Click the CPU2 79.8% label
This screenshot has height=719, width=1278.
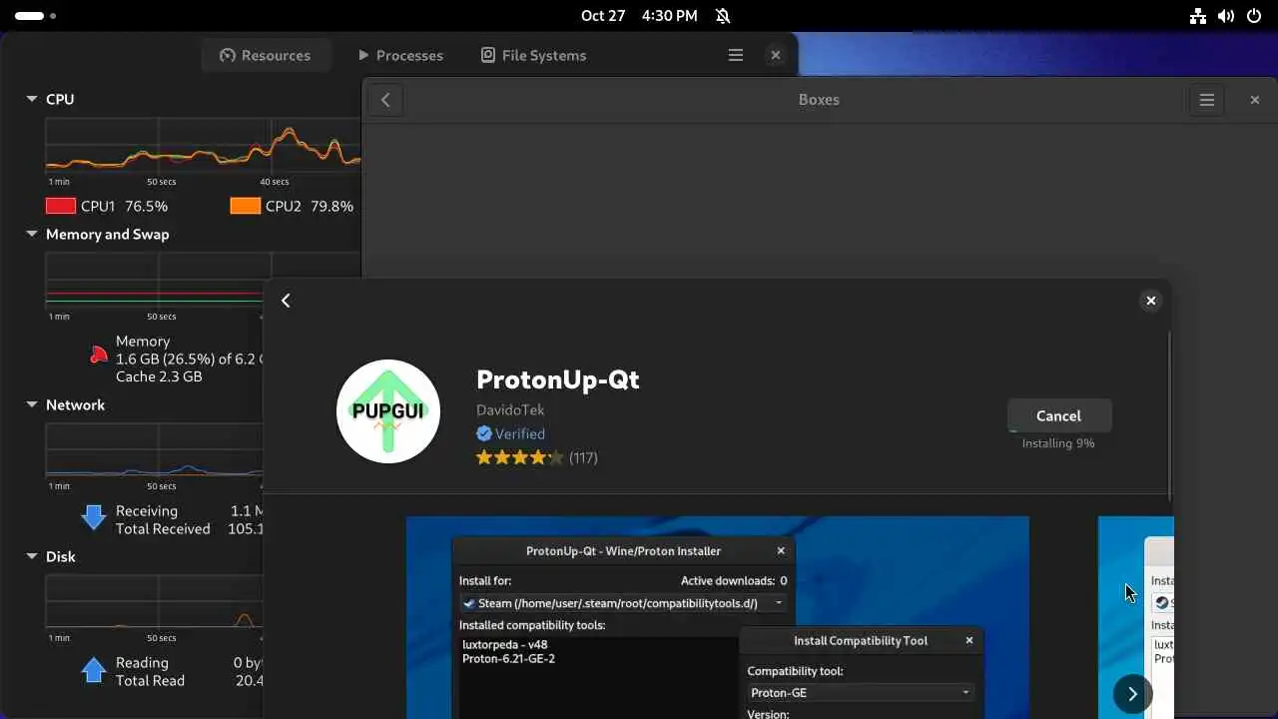click(310, 206)
